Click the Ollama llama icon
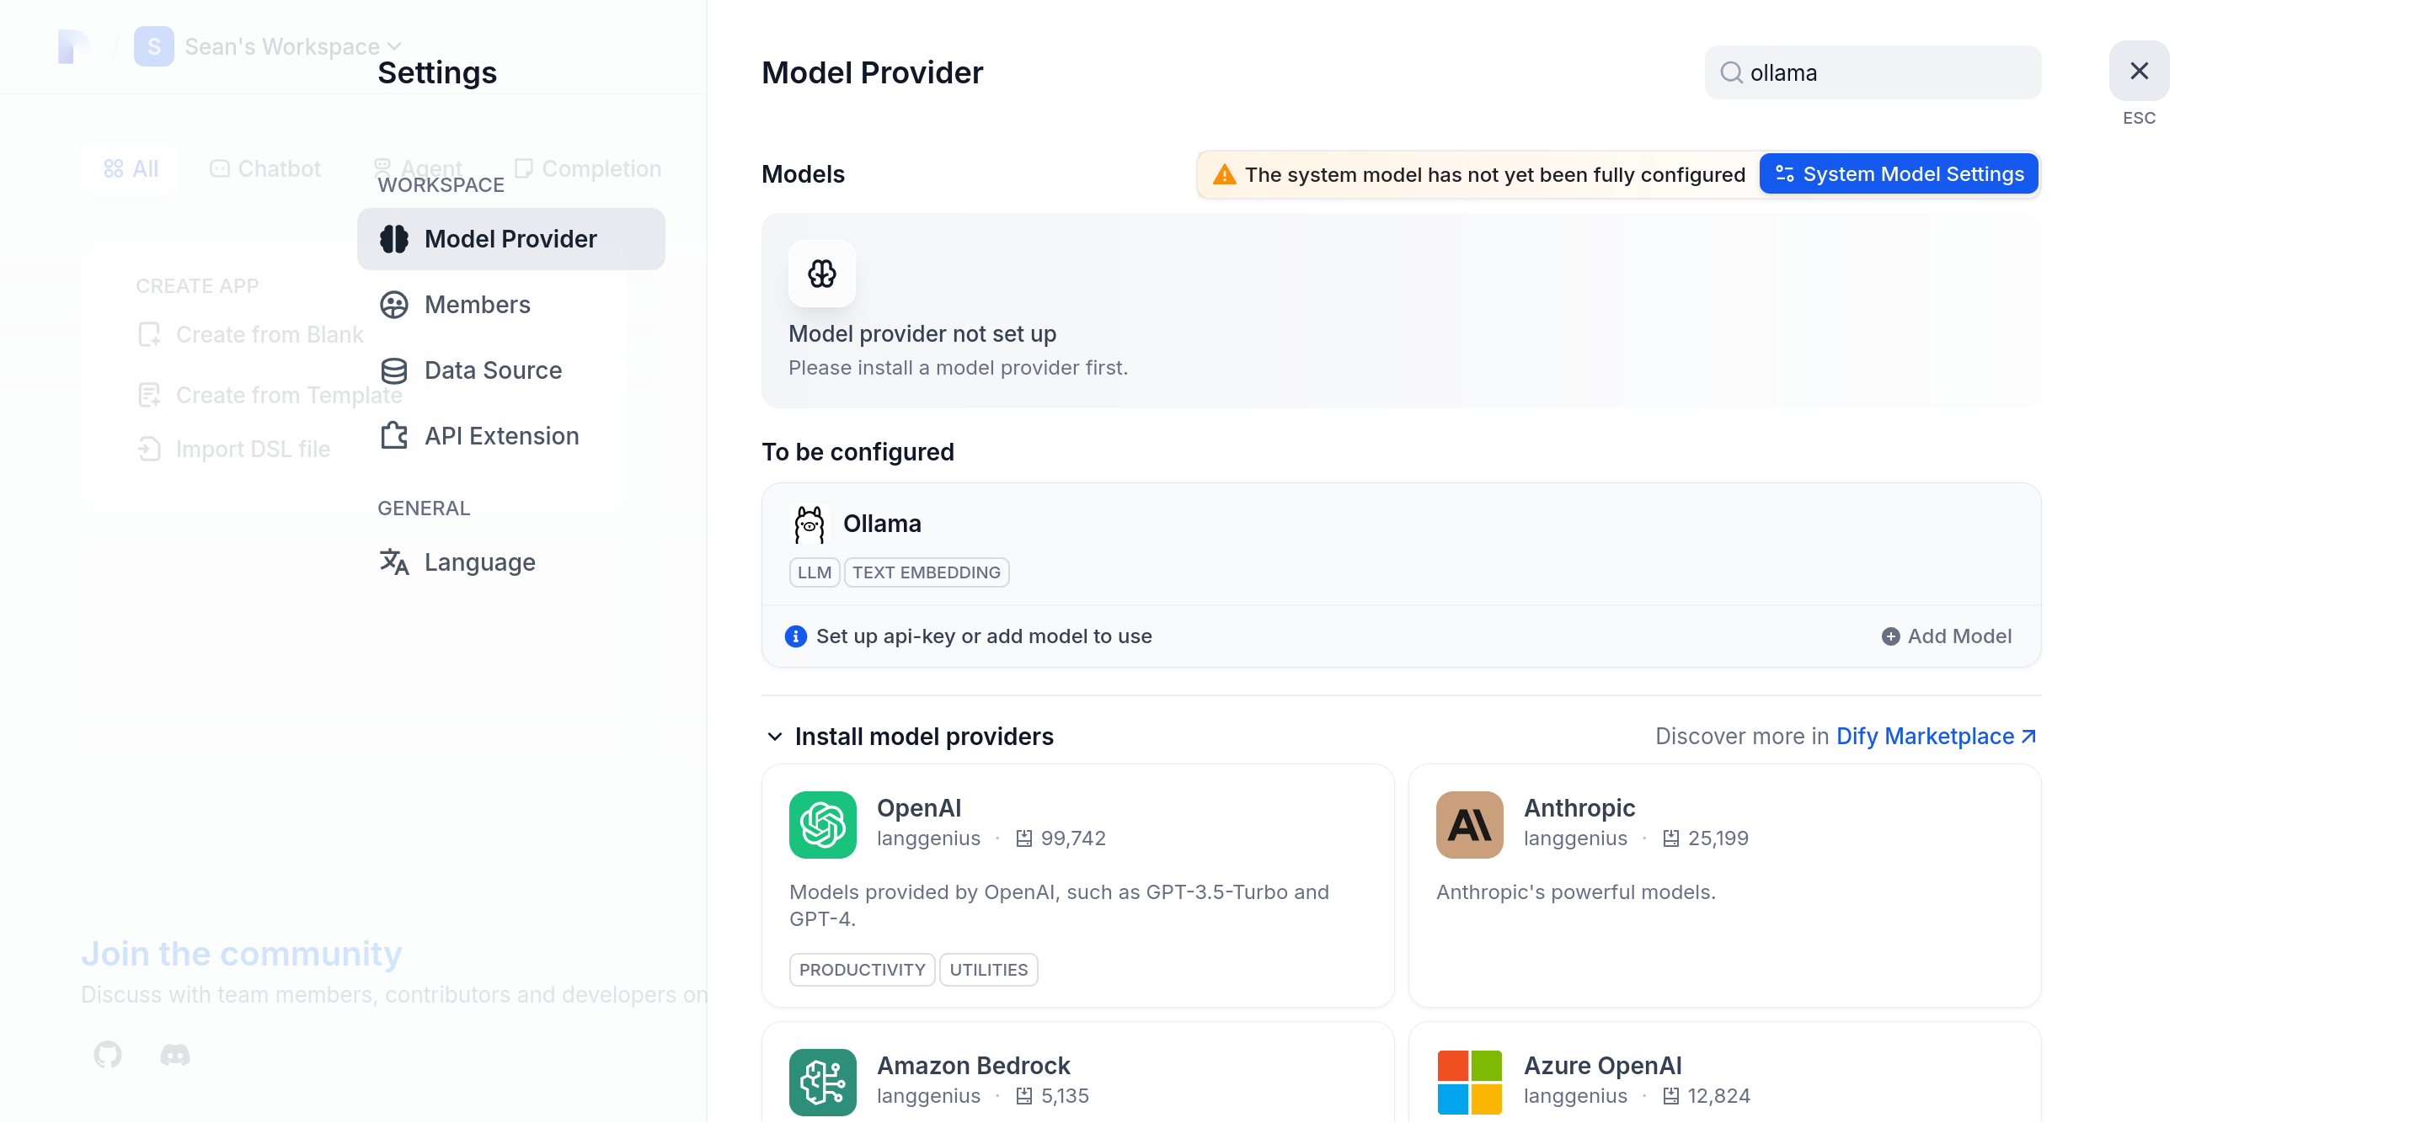This screenshot has height=1123, width=2426. pyautogui.click(x=808, y=524)
